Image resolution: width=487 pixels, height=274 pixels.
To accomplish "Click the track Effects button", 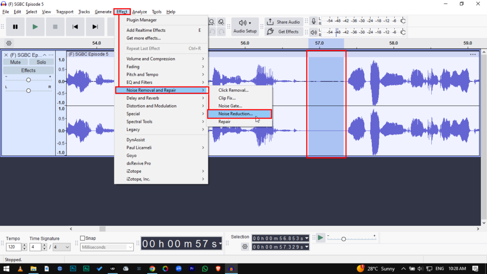I will pyautogui.click(x=28, y=70).
